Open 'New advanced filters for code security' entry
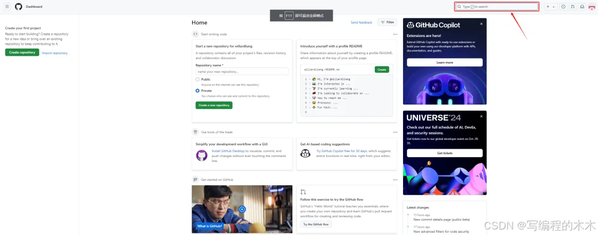 [441, 232]
